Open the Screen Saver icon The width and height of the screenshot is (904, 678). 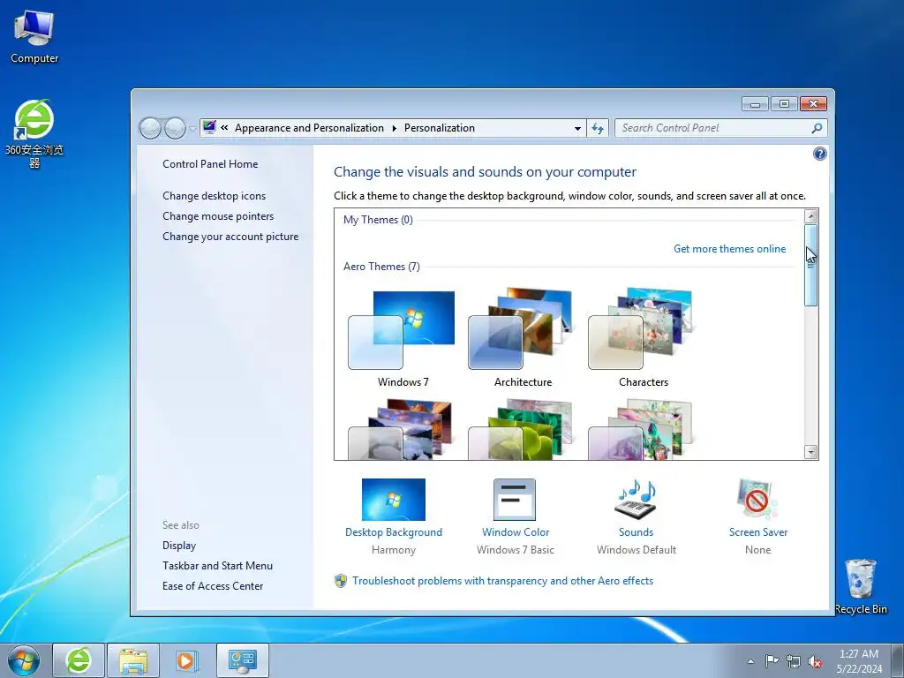point(757,500)
